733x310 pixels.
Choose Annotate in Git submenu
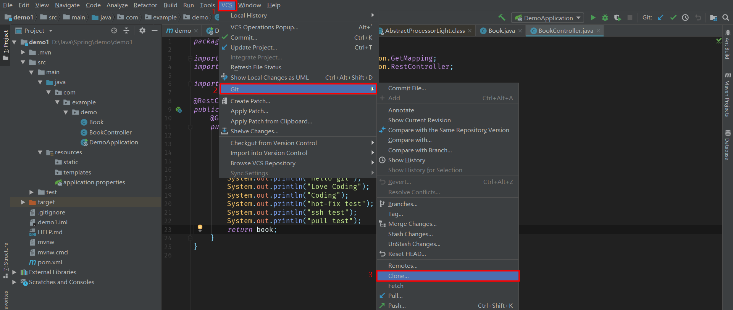coord(448,110)
